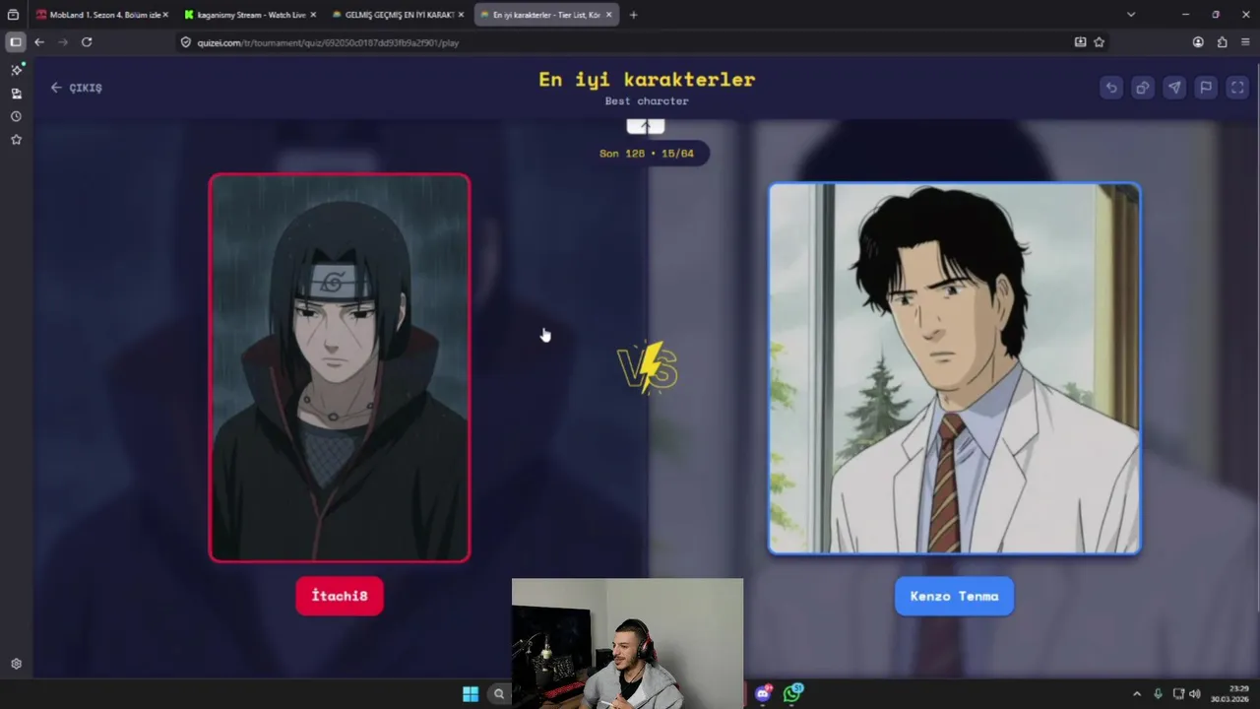Click the small up-arrow box above round counter
The width and height of the screenshot is (1260, 709).
click(x=646, y=126)
